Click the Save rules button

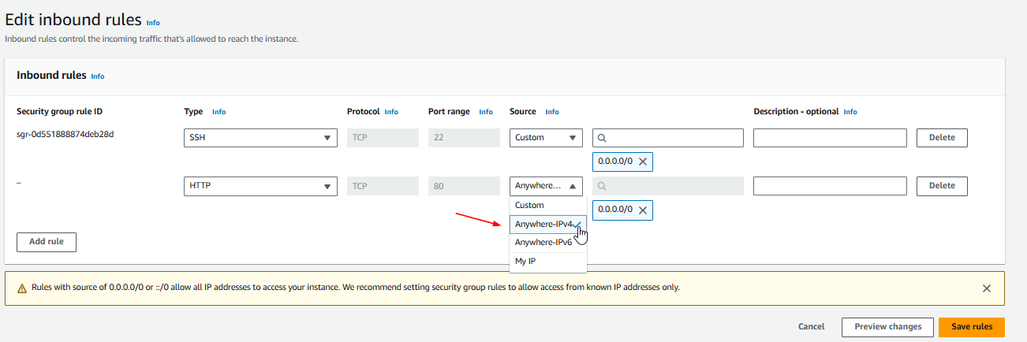coord(971,327)
